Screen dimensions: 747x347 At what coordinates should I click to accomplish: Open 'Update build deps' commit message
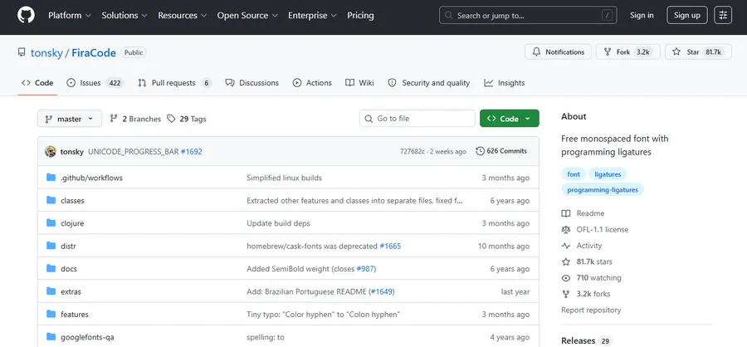(278, 223)
